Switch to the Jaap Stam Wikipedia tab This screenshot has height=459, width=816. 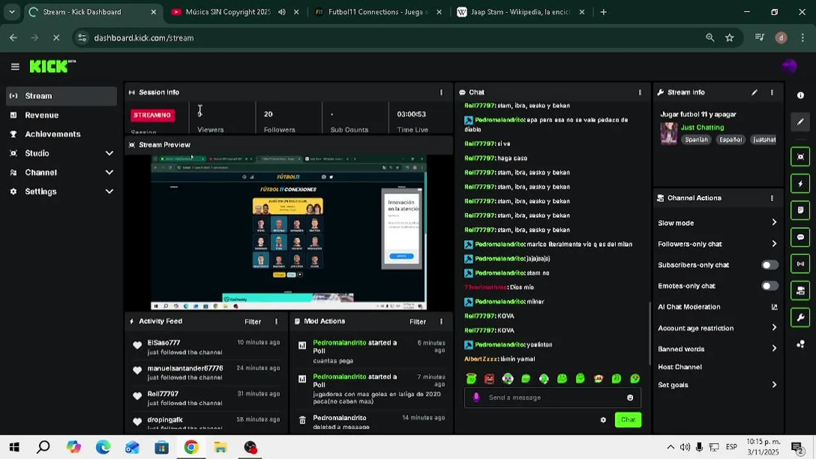point(520,12)
